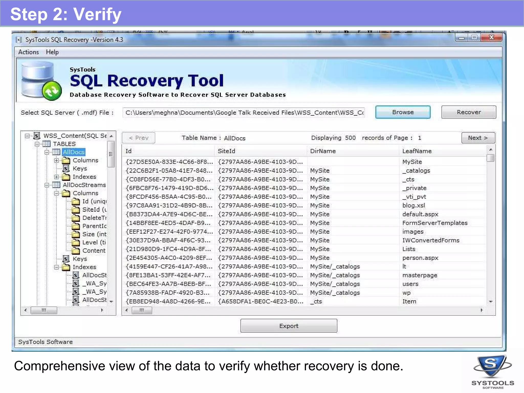Collapse the AllDocs table node
This screenshot has height=393, width=524.
(47, 152)
